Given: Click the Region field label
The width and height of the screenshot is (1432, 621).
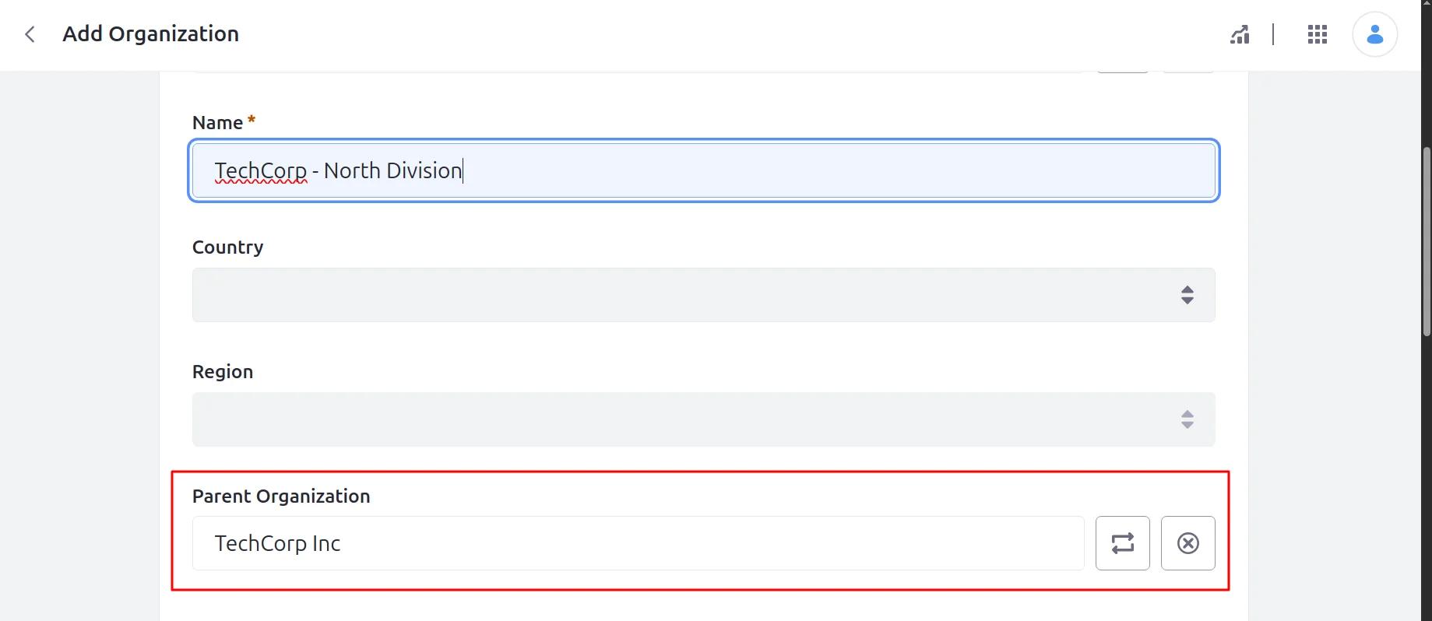Looking at the screenshot, I should click(223, 372).
